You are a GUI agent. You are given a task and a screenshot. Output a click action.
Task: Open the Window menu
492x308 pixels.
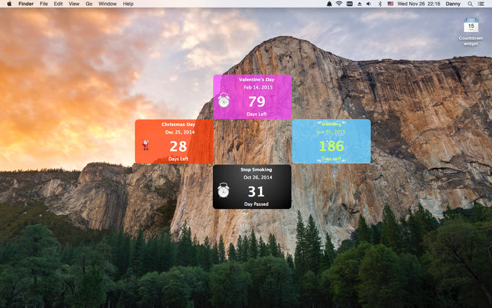click(x=108, y=4)
